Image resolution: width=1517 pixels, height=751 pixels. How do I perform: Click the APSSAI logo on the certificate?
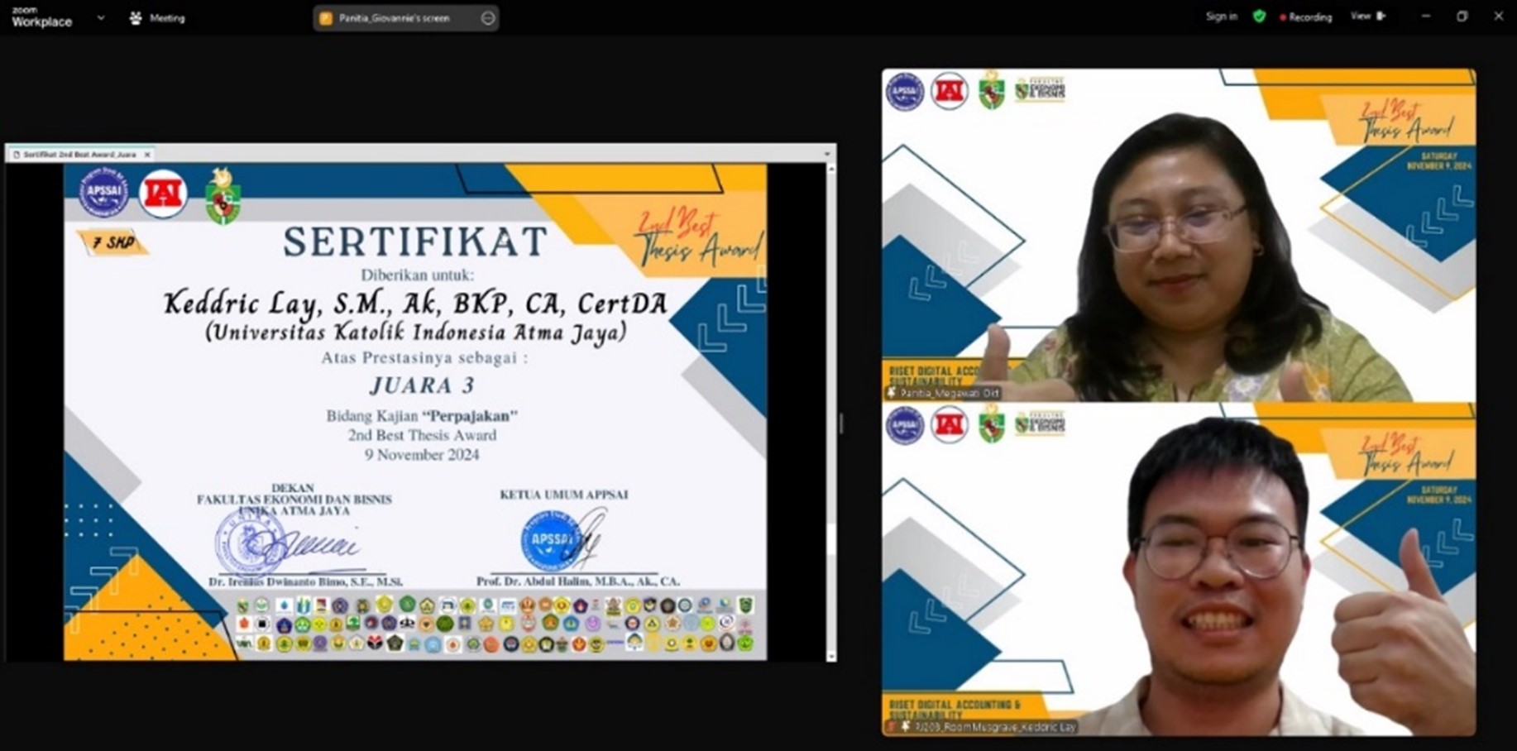tap(103, 194)
